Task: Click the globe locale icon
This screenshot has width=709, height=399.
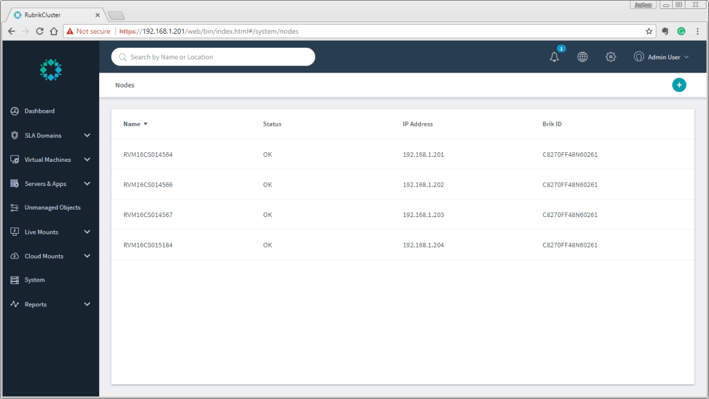Action: (x=582, y=57)
